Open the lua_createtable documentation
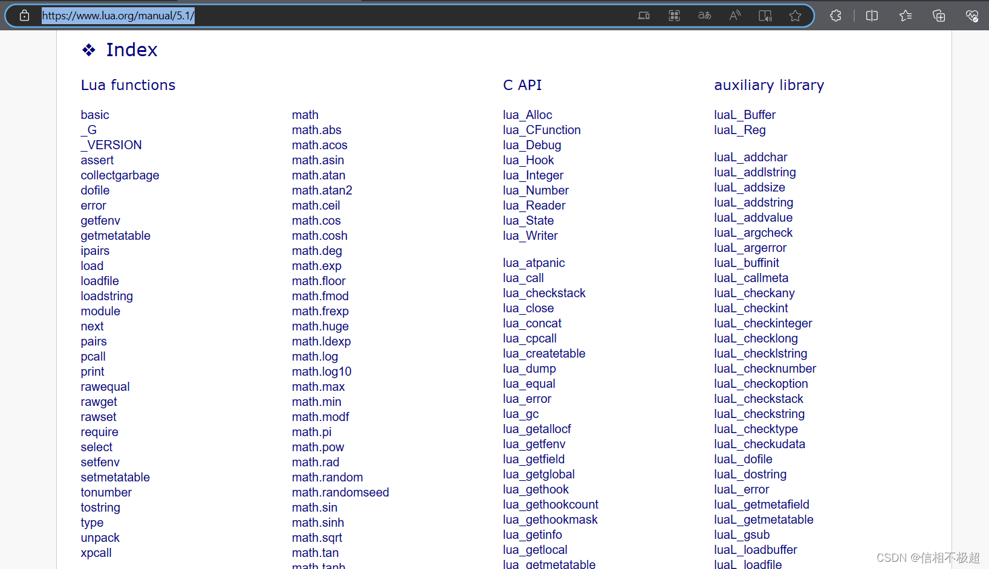Viewport: 989px width, 569px height. (x=543, y=353)
